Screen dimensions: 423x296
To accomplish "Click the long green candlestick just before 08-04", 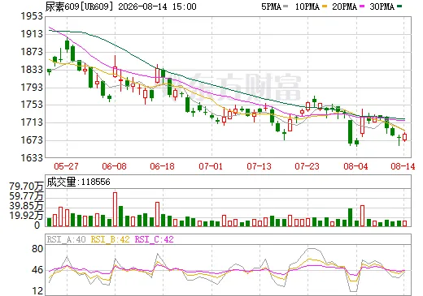I will click(x=351, y=132).
